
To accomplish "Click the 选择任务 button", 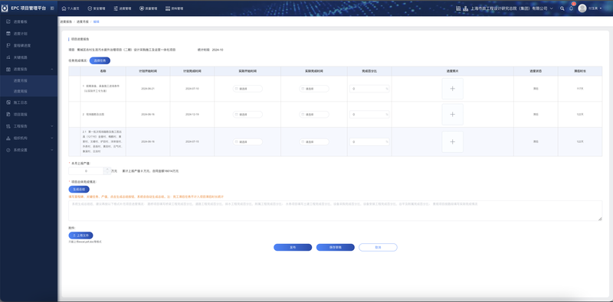I will click(x=100, y=60).
